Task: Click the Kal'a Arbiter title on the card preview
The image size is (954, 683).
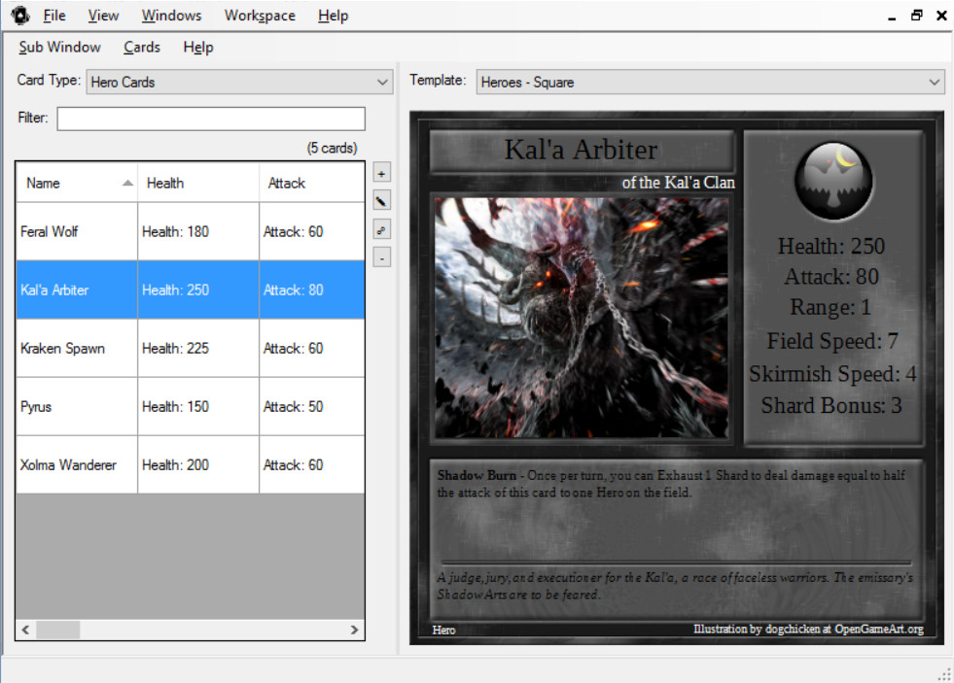Action: click(581, 150)
